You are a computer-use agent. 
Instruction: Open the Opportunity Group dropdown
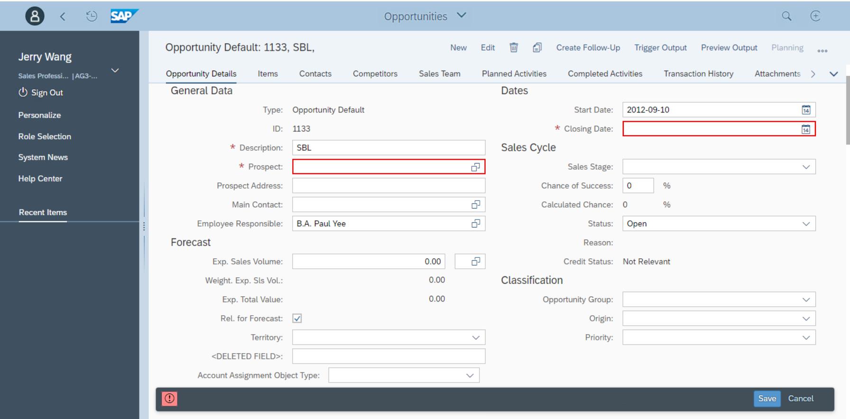point(806,300)
